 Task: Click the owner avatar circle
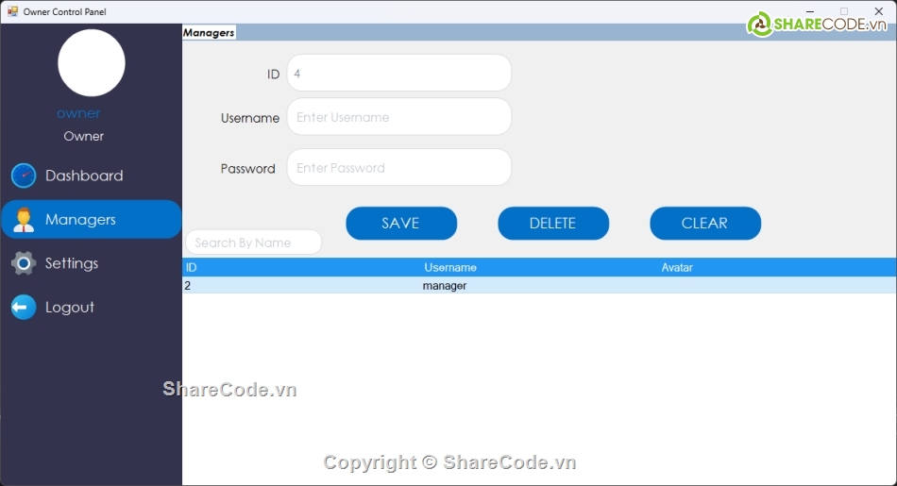92,62
